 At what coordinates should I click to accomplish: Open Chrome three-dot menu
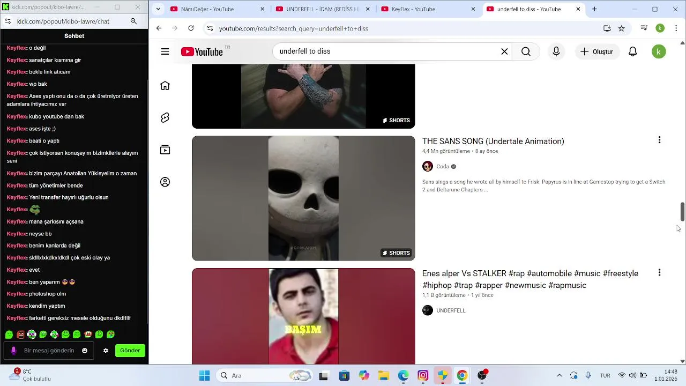[676, 28]
